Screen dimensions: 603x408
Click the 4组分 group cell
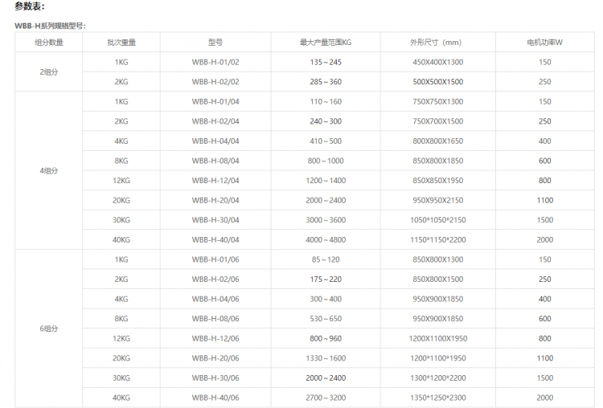point(48,170)
